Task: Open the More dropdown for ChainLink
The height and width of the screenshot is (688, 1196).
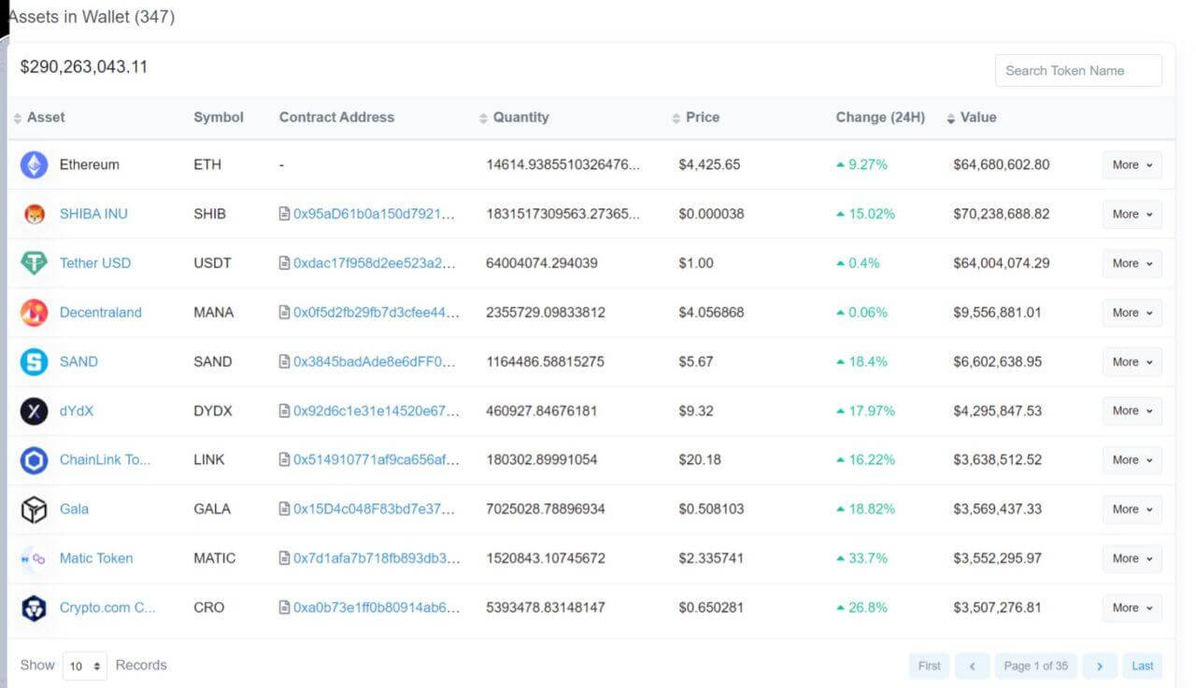Action: click(1132, 460)
